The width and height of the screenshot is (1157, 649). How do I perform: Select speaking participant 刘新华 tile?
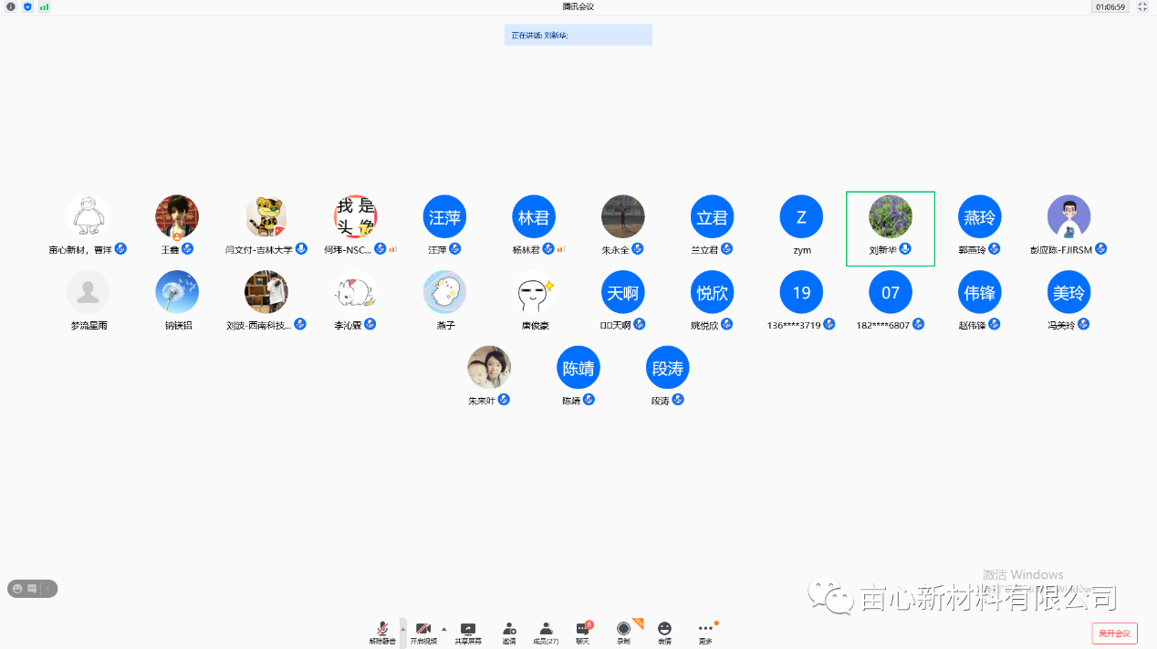(x=890, y=227)
